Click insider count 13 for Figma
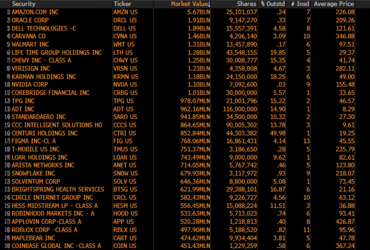The image size is (370, 250). (x=306, y=141)
